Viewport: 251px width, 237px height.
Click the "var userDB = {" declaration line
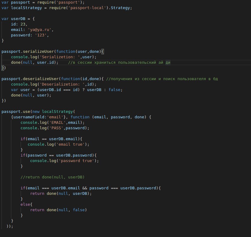[18, 19]
